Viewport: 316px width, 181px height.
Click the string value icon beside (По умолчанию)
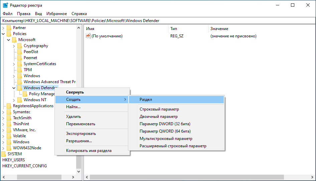[x=88, y=36]
